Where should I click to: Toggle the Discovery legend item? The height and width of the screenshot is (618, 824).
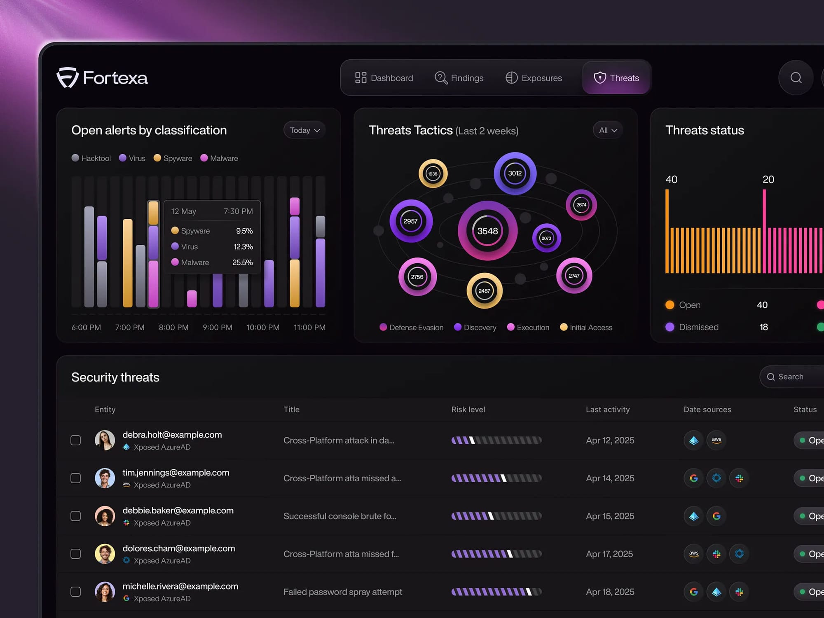(475, 328)
